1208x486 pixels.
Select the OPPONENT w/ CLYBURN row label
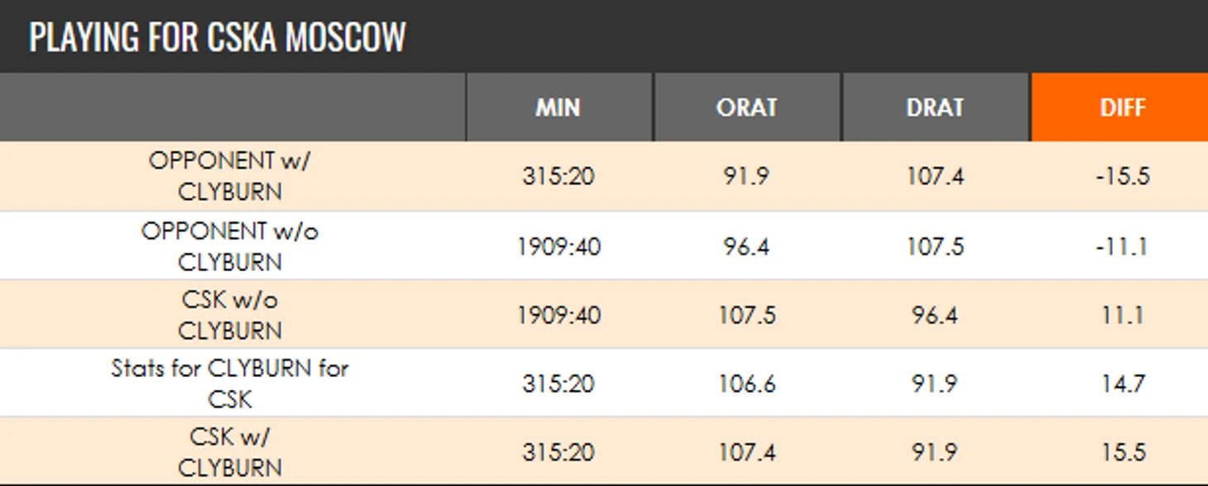(x=230, y=176)
